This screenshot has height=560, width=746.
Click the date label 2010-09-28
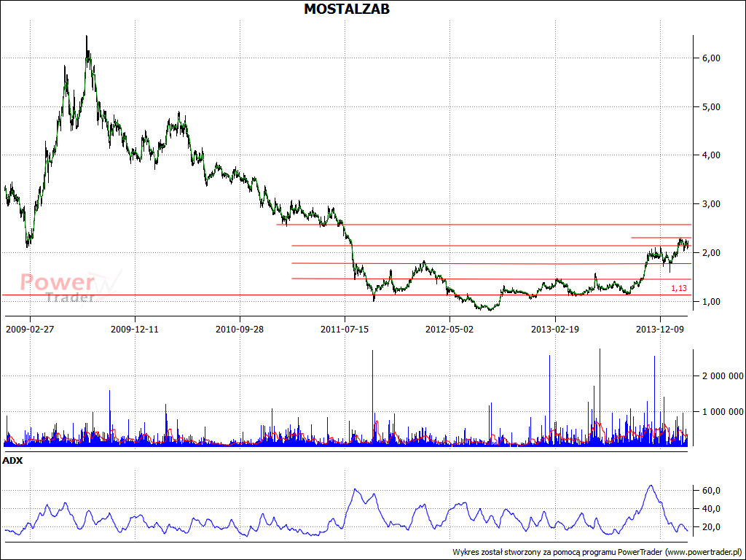239,330
